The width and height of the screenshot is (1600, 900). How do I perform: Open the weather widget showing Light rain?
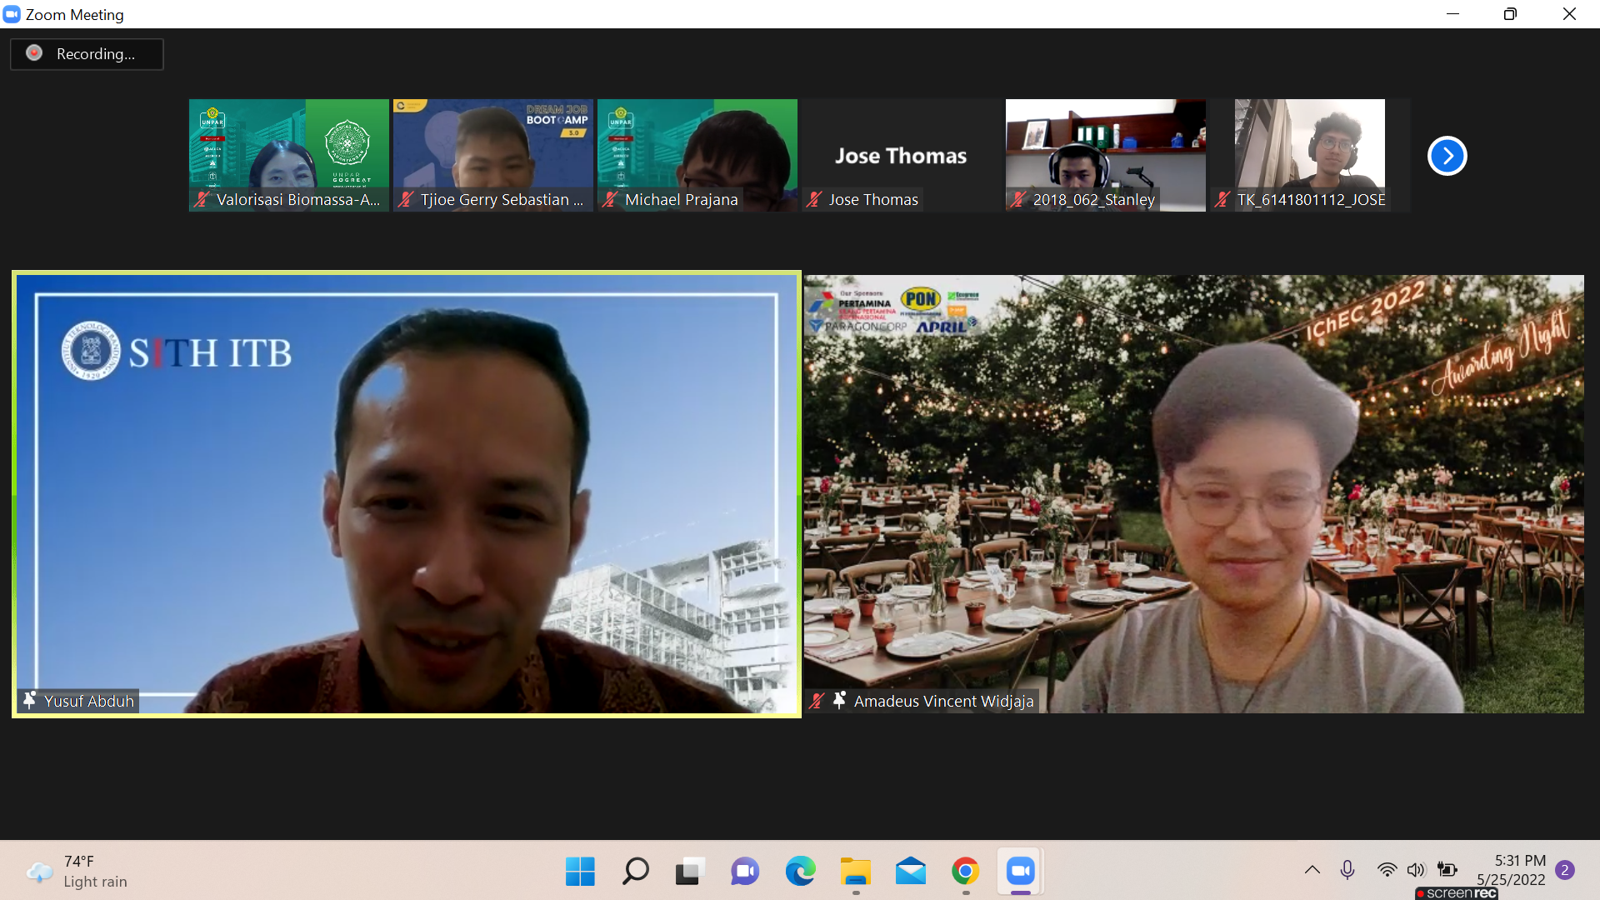coord(79,872)
